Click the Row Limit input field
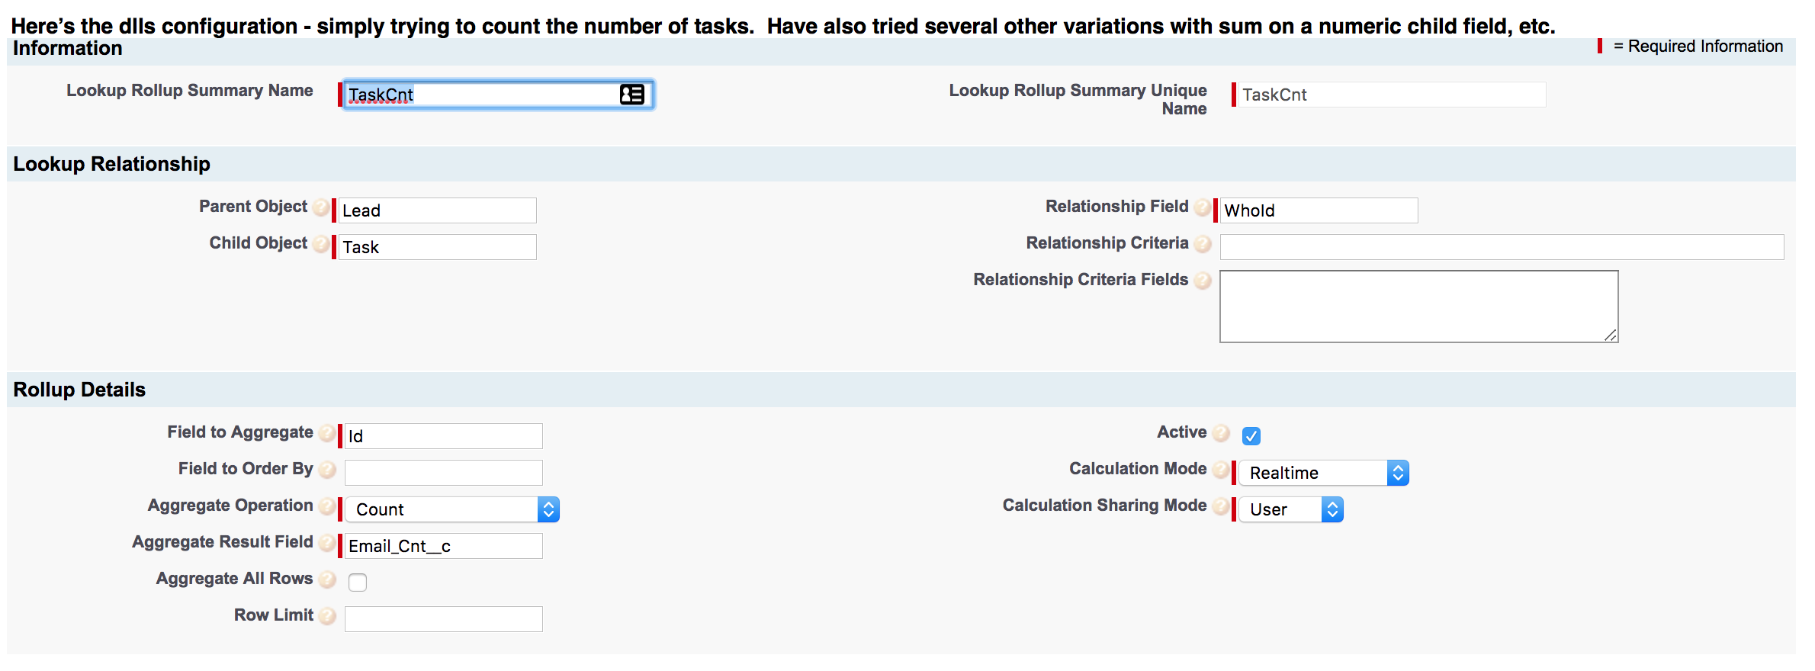 (x=443, y=618)
